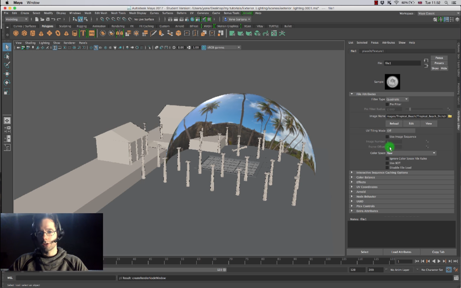The width and height of the screenshot is (461, 288).
Task: Click the View image button
Action: (429, 124)
